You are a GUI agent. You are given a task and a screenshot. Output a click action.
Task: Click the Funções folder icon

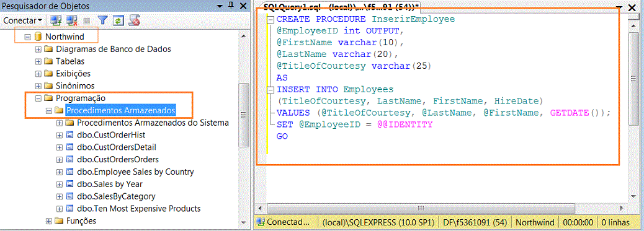tap(60, 221)
